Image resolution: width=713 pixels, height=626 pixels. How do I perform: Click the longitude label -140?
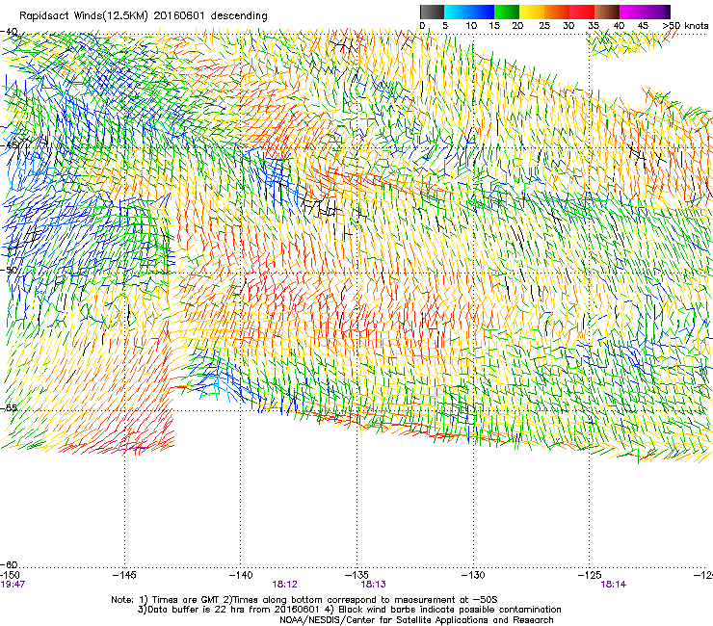[x=241, y=575]
